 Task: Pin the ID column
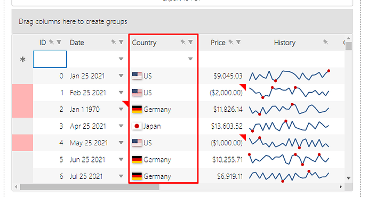[x=51, y=42]
